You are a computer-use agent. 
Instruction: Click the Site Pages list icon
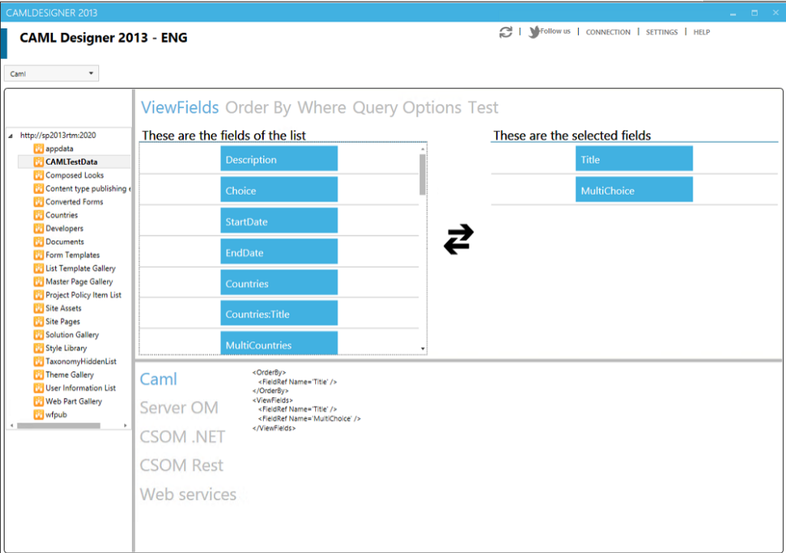click(38, 321)
